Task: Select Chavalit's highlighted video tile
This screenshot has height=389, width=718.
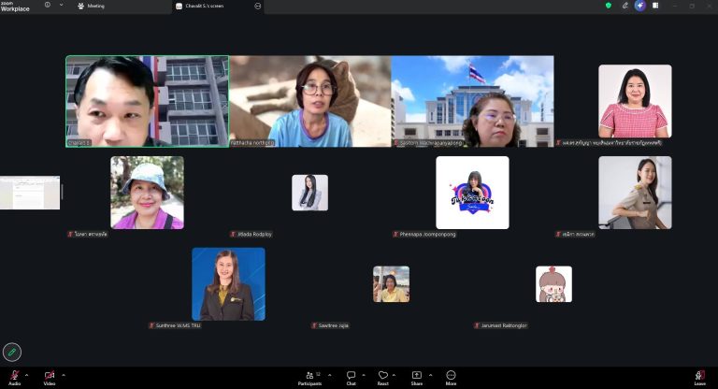Action: (148, 101)
